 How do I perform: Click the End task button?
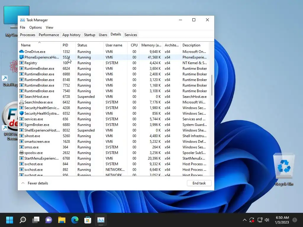pyautogui.click(x=199, y=183)
